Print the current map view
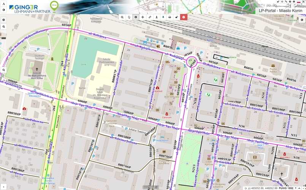 coord(170,17)
